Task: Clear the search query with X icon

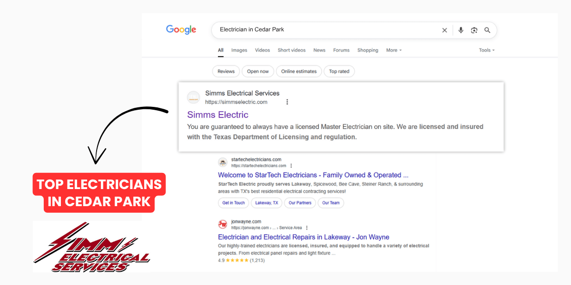Action: pos(444,30)
